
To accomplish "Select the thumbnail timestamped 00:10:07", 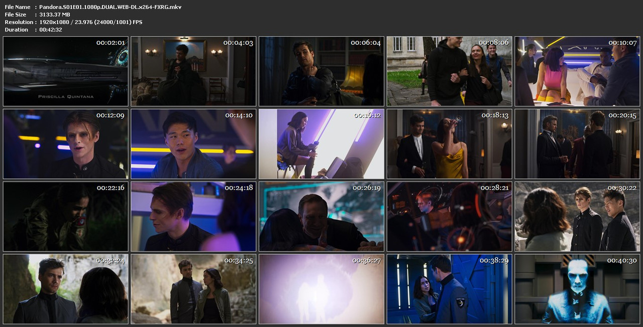I will (x=577, y=71).
